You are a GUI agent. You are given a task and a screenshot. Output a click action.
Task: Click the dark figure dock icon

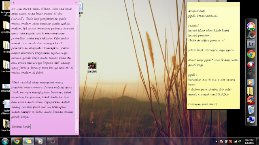click(251, 72)
